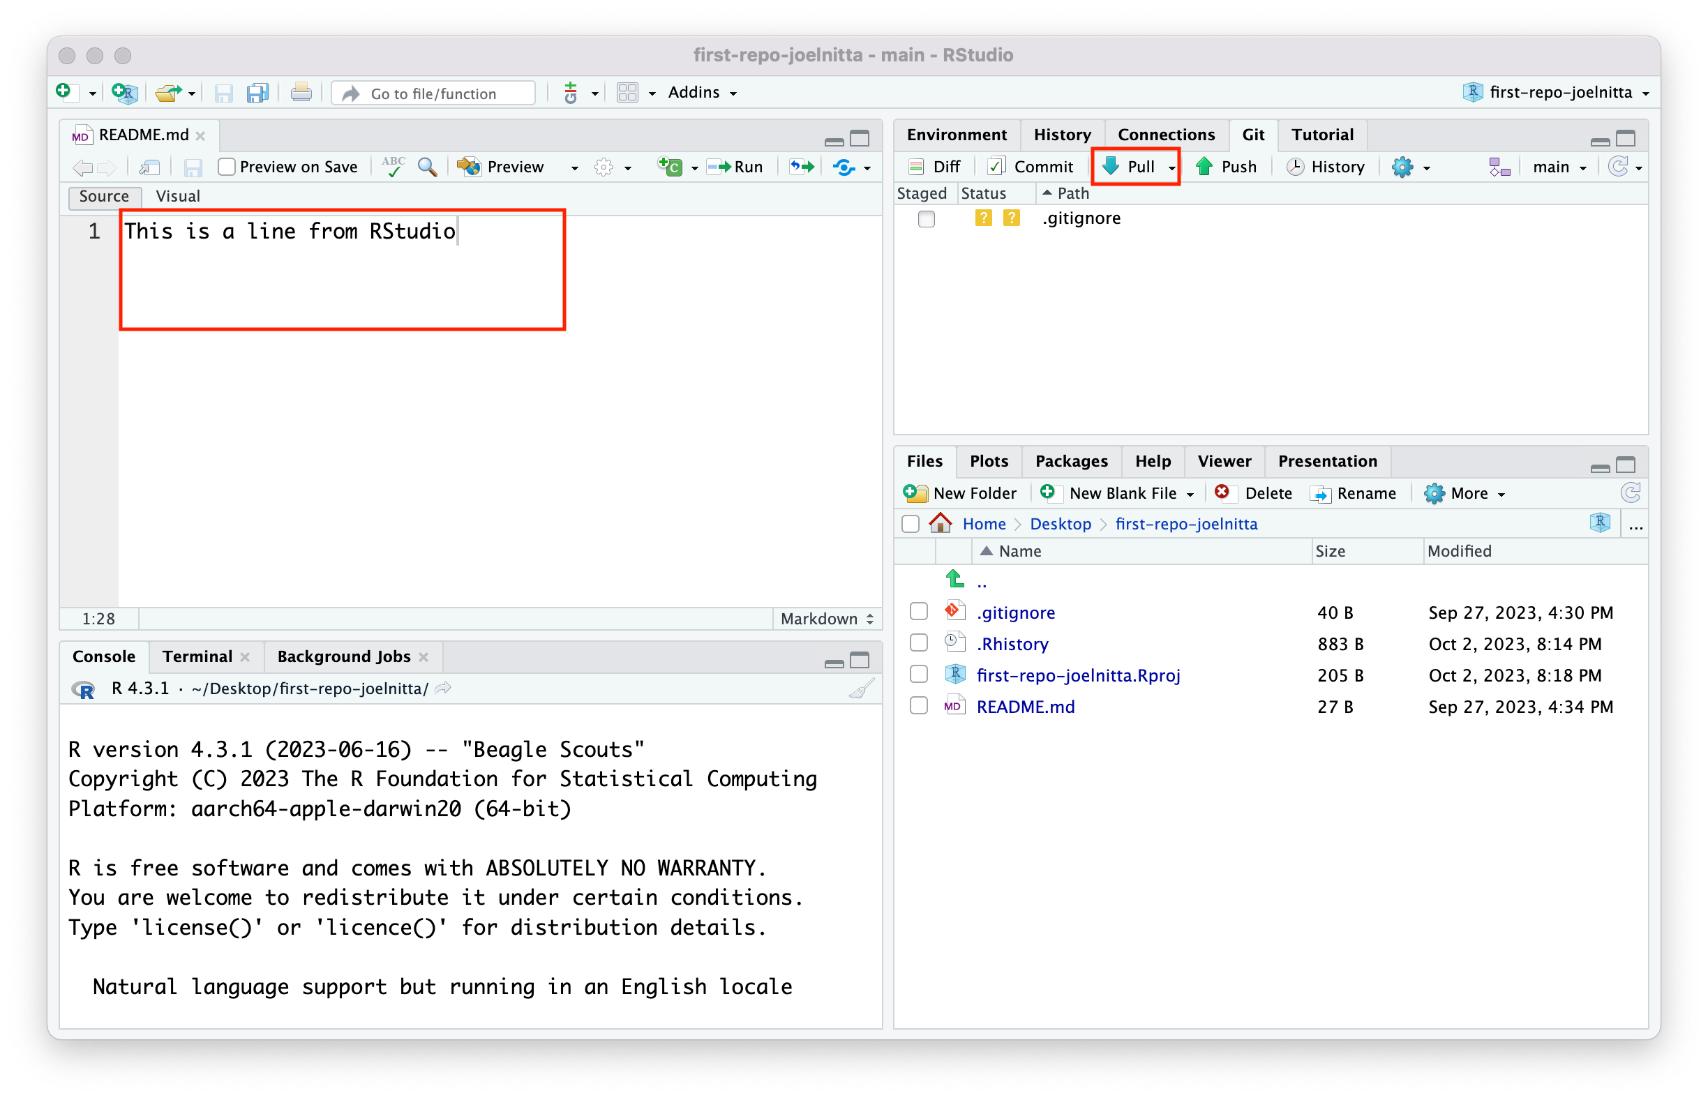1708x1098 pixels.
Task: Click Save all open documents icon
Action: 257,93
